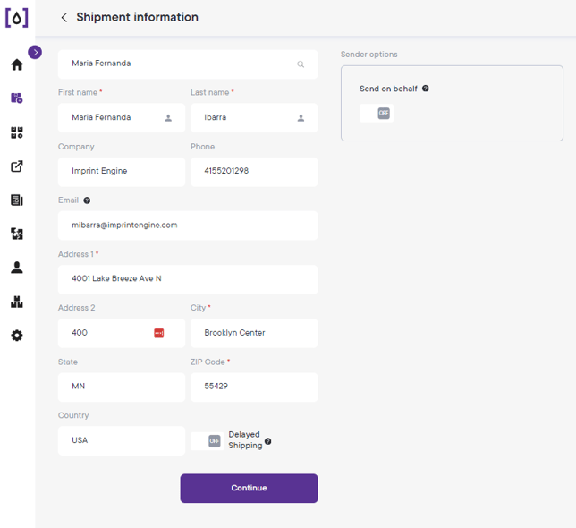This screenshot has height=528, width=576.
Task: Open the contacts person sidebar icon
Action: click(x=17, y=268)
